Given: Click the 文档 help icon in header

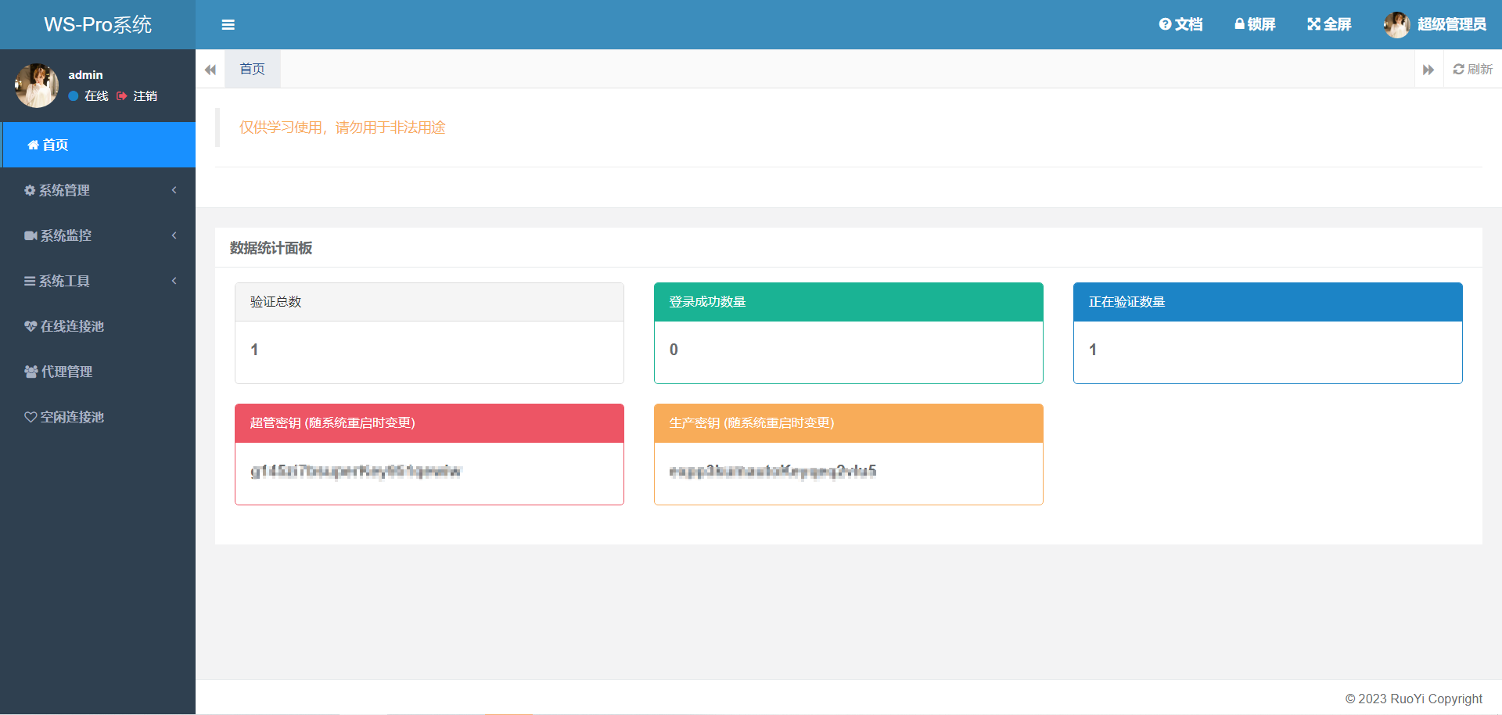Looking at the screenshot, I should pos(1180,25).
